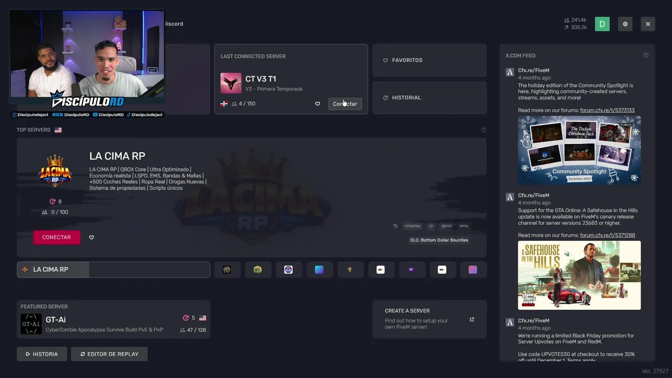
Task: Close the launcher with the X button
Action: click(x=648, y=24)
